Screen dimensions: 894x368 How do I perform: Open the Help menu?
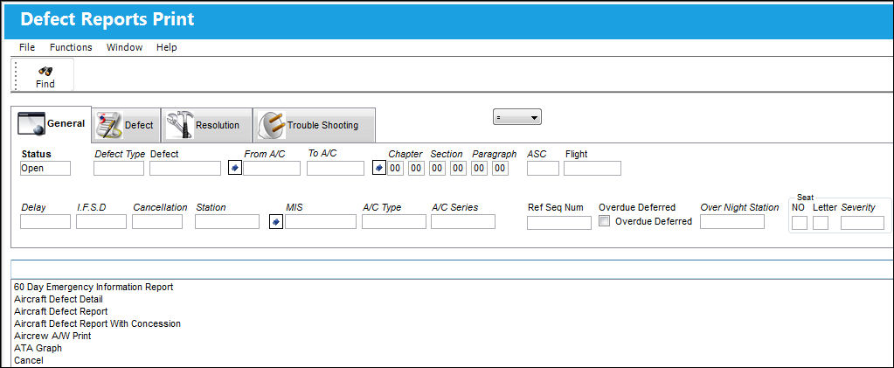coord(167,47)
